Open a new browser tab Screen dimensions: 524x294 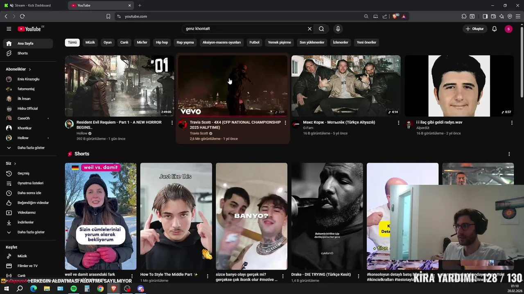point(140,5)
